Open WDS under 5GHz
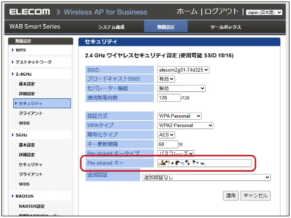 point(24,184)
